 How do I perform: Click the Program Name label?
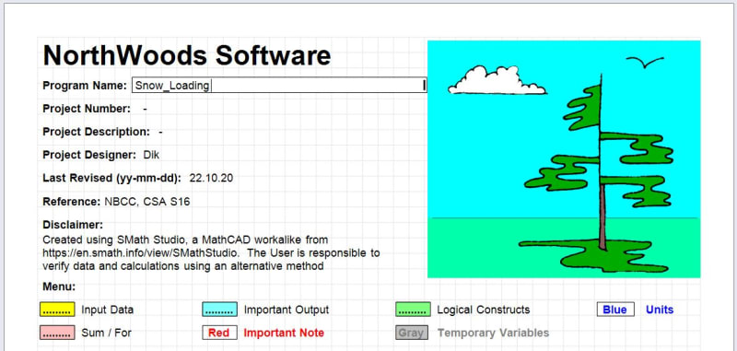coord(85,86)
